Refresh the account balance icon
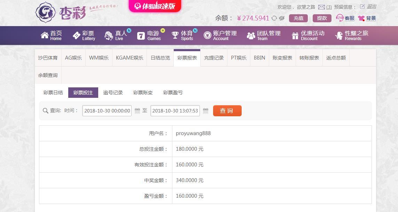398x212 pixels. click(x=274, y=18)
